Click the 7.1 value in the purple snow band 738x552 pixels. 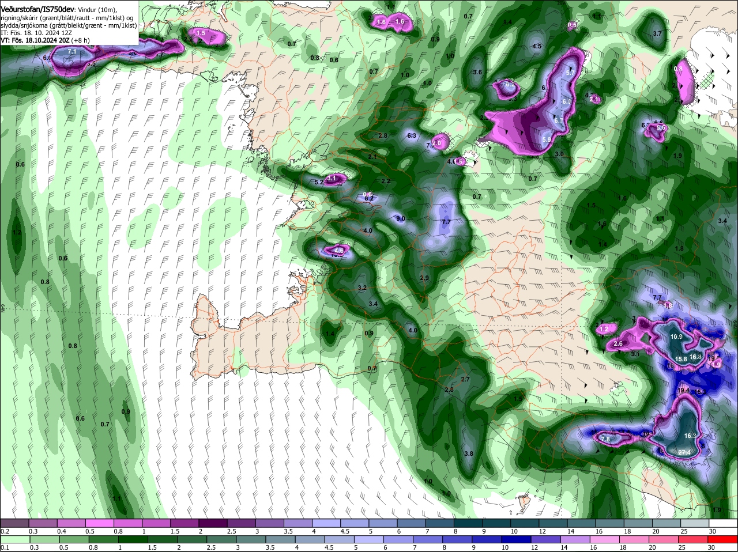pyautogui.click(x=72, y=52)
